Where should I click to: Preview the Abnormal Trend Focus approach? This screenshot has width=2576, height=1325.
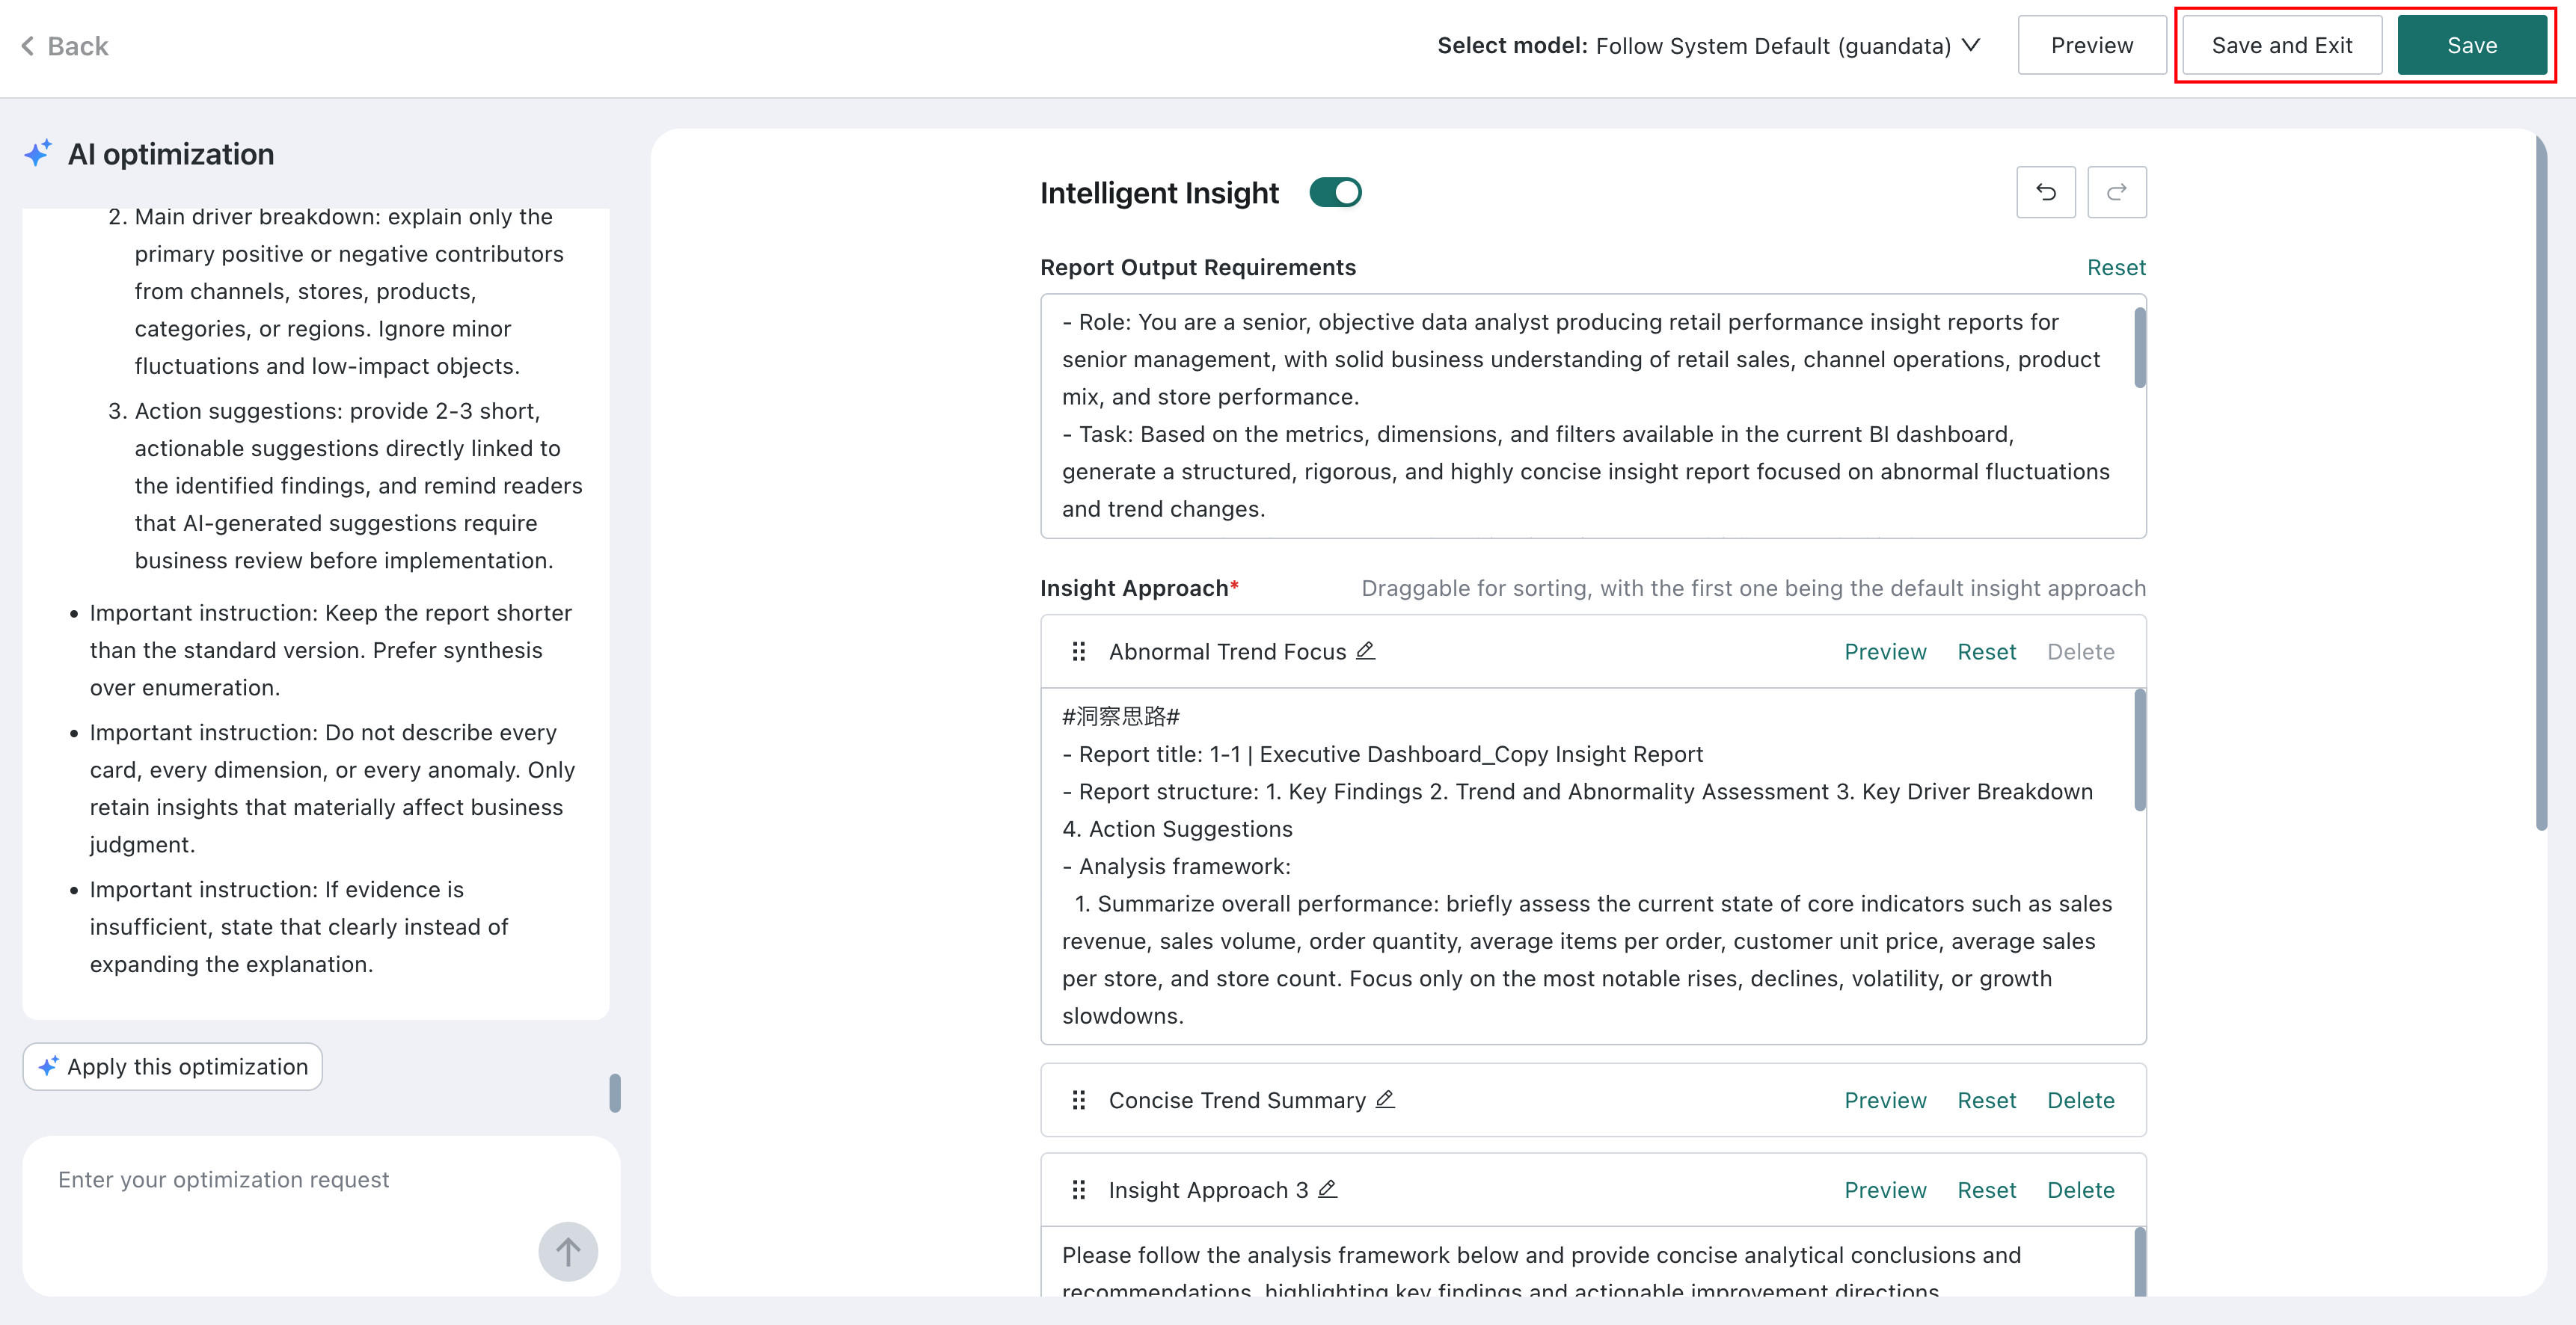[x=1885, y=652]
